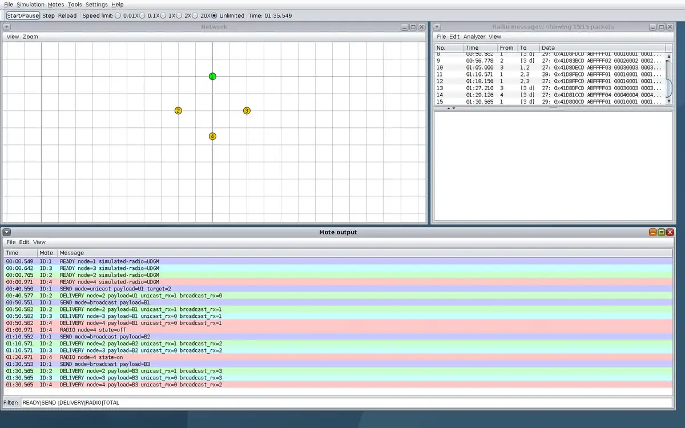The width and height of the screenshot is (685, 428).
Task: Click the Radio messages vertical scrollbar thumb
Action: point(669,87)
